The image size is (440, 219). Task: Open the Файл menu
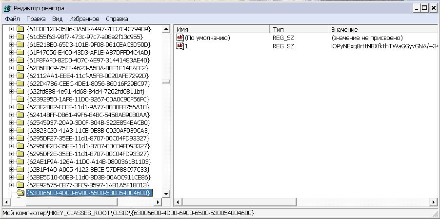tap(13, 19)
